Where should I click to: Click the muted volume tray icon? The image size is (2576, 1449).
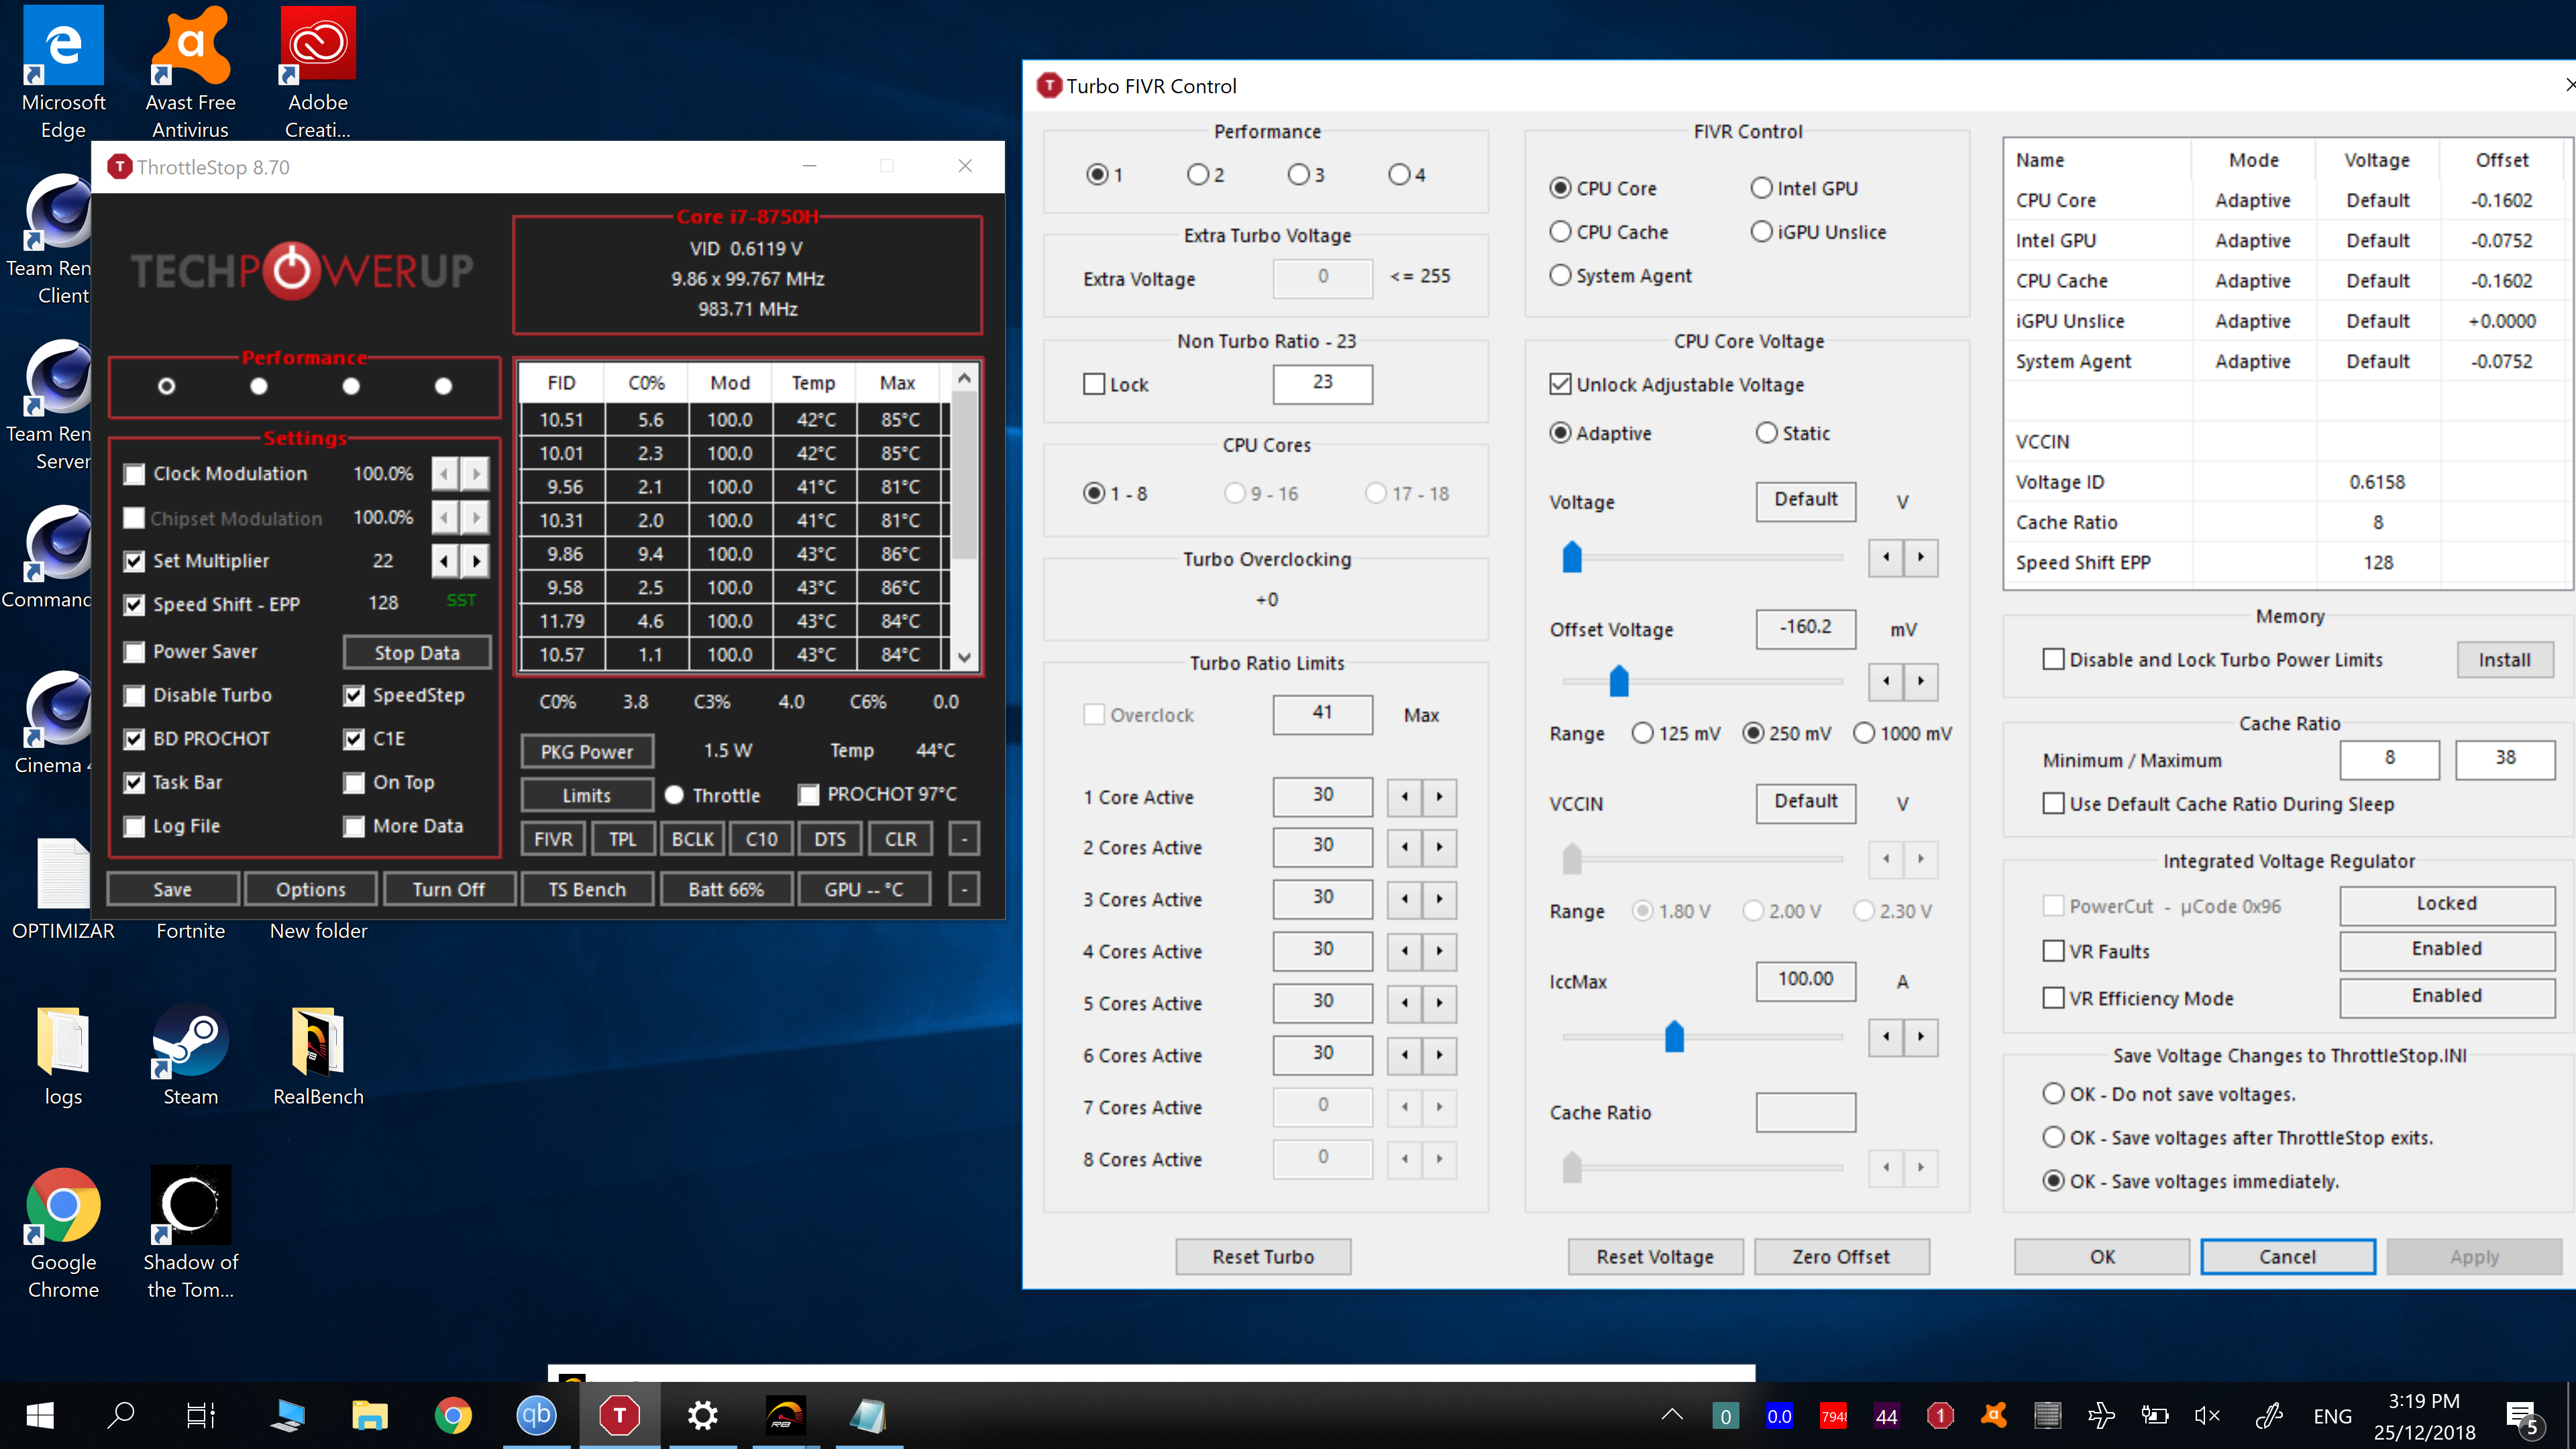coord(2207,1415)
